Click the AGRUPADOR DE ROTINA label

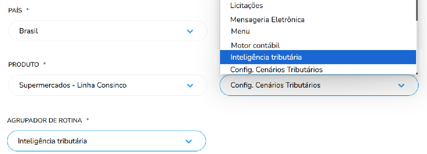45,120
